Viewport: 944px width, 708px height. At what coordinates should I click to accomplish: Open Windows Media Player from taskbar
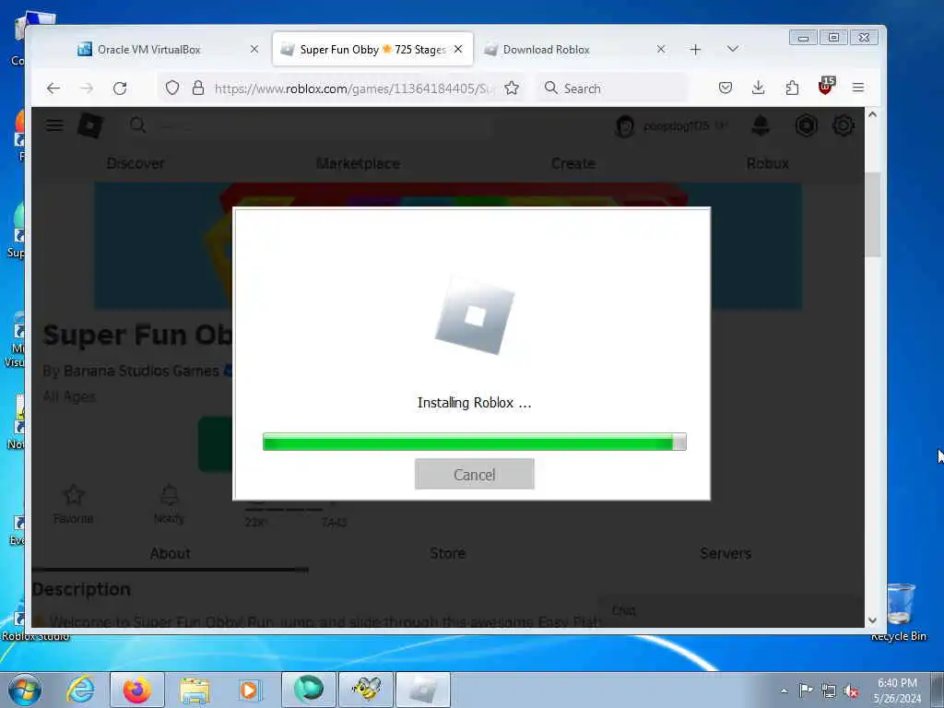249,690
